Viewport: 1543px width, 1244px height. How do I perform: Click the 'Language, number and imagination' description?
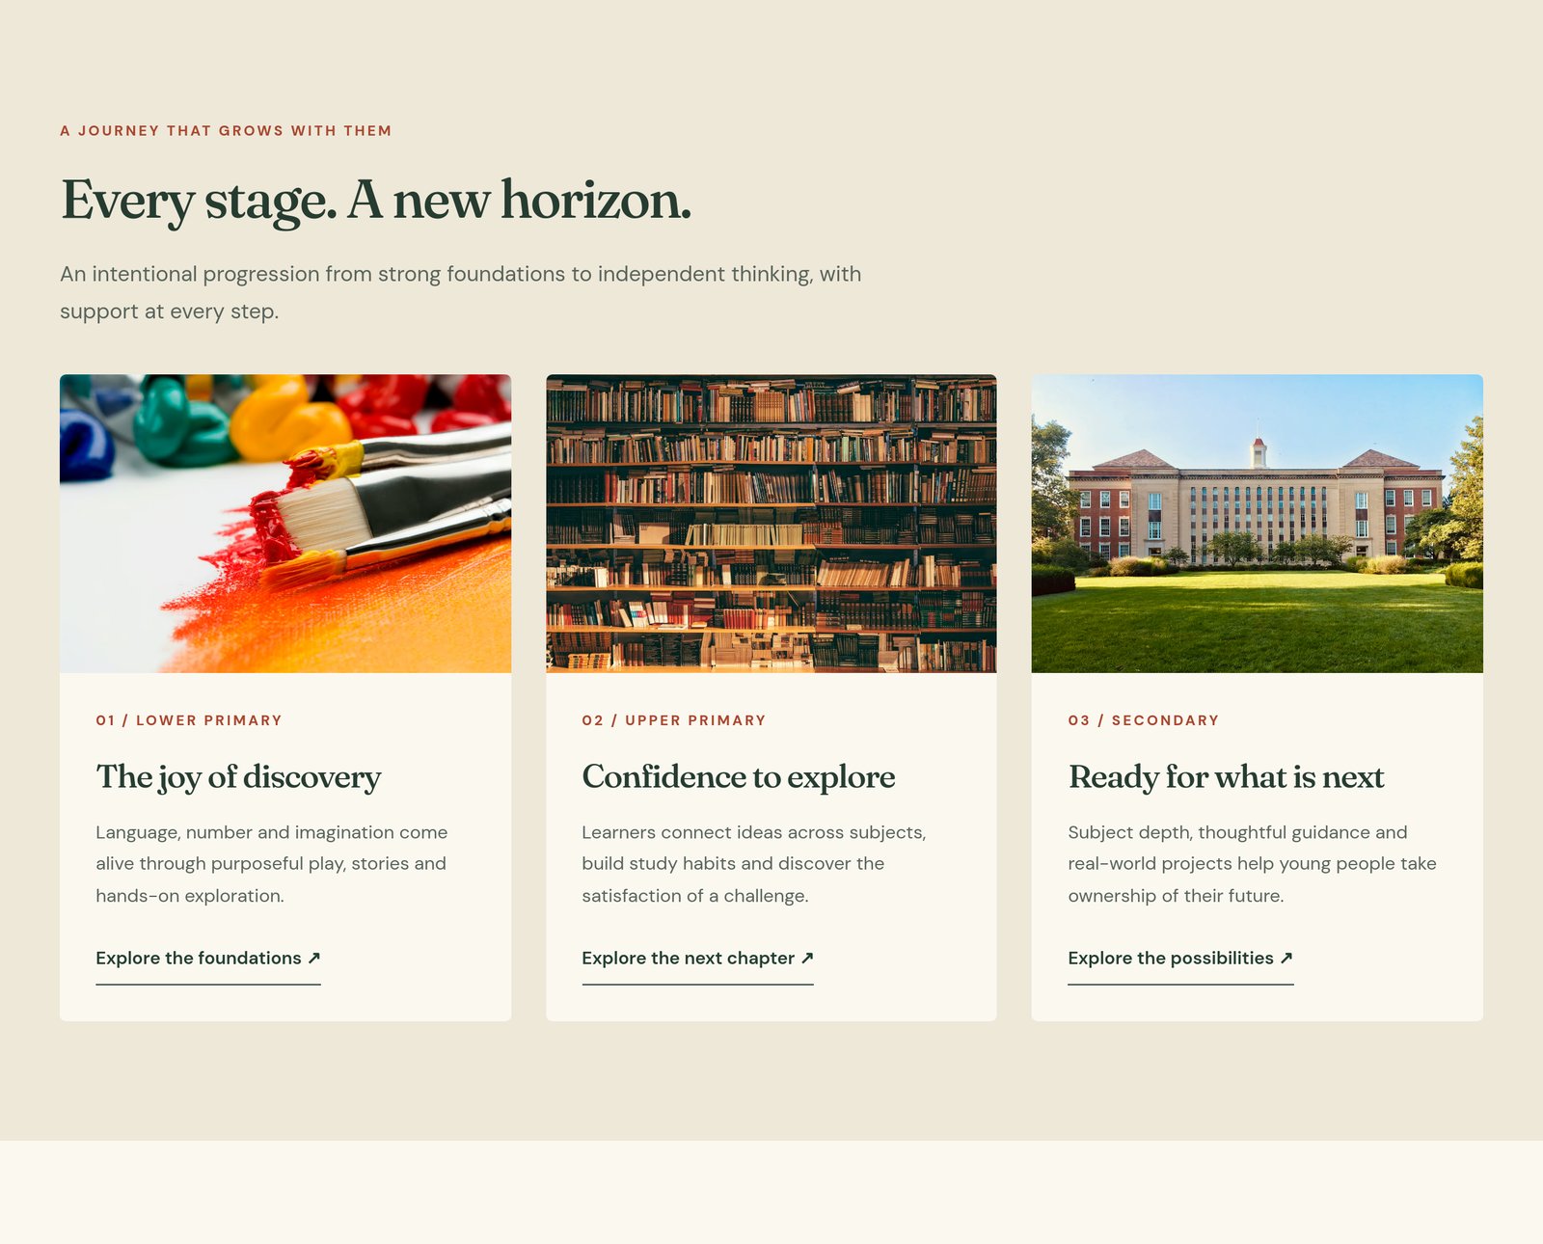(x=272, y=864)
